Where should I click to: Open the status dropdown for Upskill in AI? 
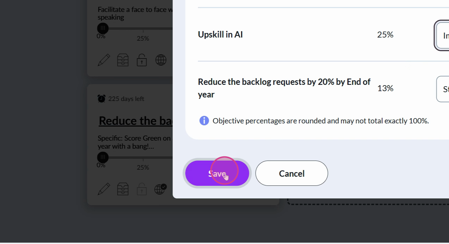coord(443,35)
